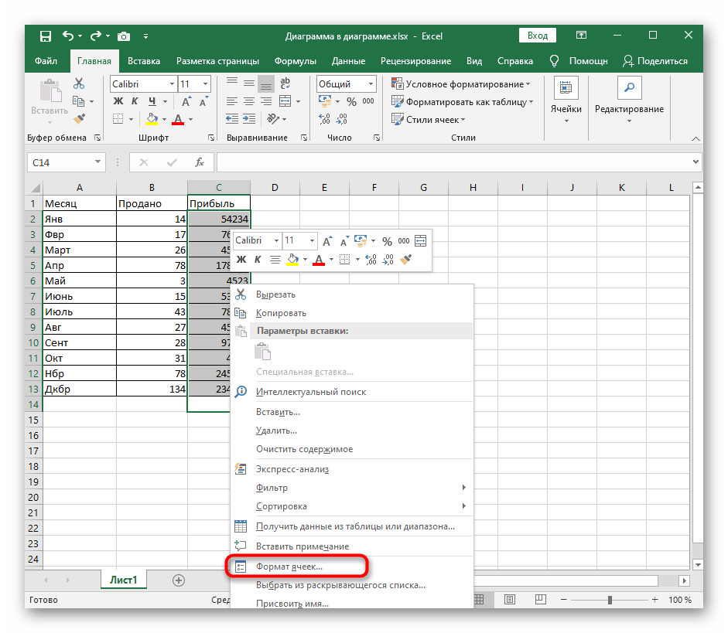Image resolution: width=728 pixels, height=633 pixels.
Task: Switch to Формулы ribbon tab
Action: pyautogui.click(x=296, y=61)
